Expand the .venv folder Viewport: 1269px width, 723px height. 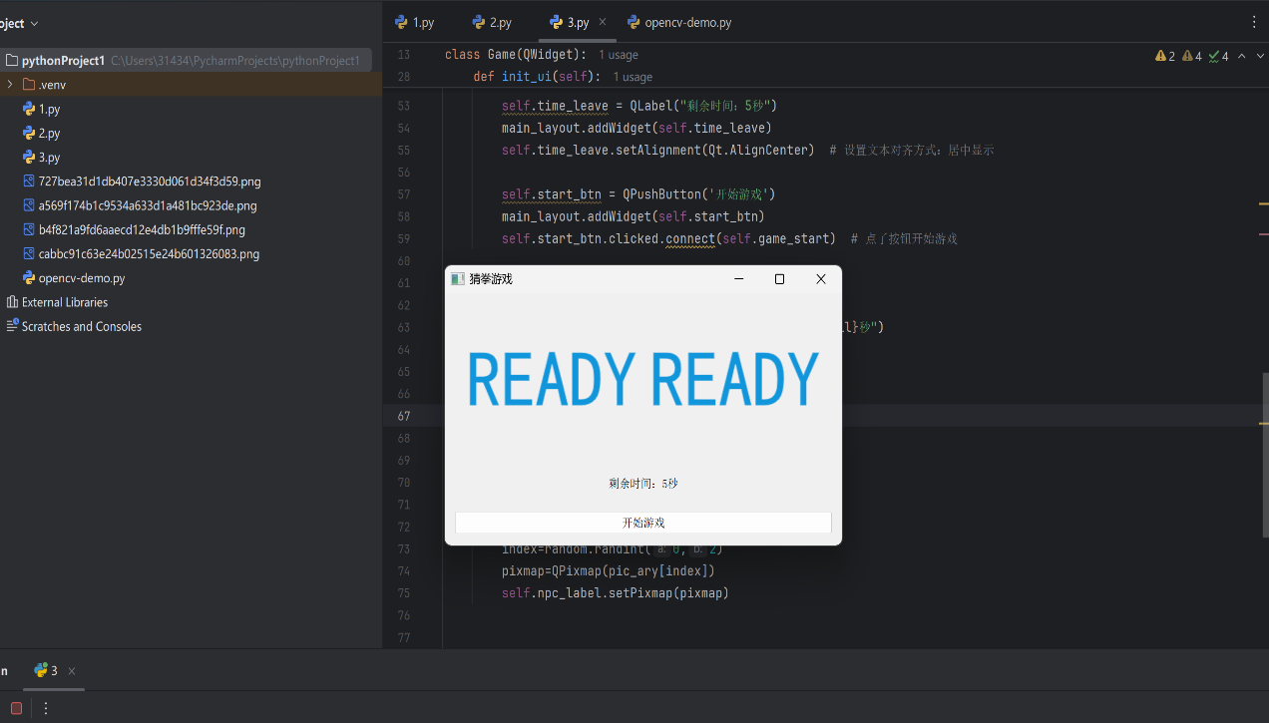click(x=10, y=85)
